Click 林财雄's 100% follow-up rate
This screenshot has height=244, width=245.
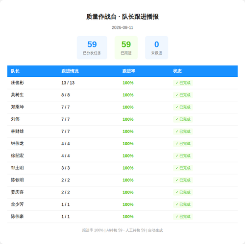click(128, 132)
